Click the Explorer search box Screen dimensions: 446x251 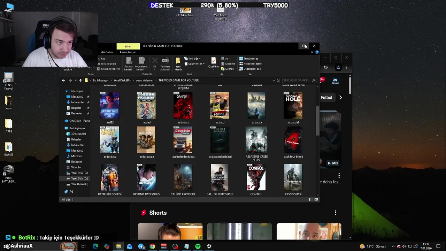[x=299, y=81]
